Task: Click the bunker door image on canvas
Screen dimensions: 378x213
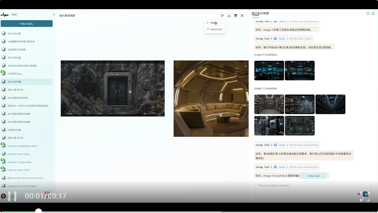Action: pos(113,88)
